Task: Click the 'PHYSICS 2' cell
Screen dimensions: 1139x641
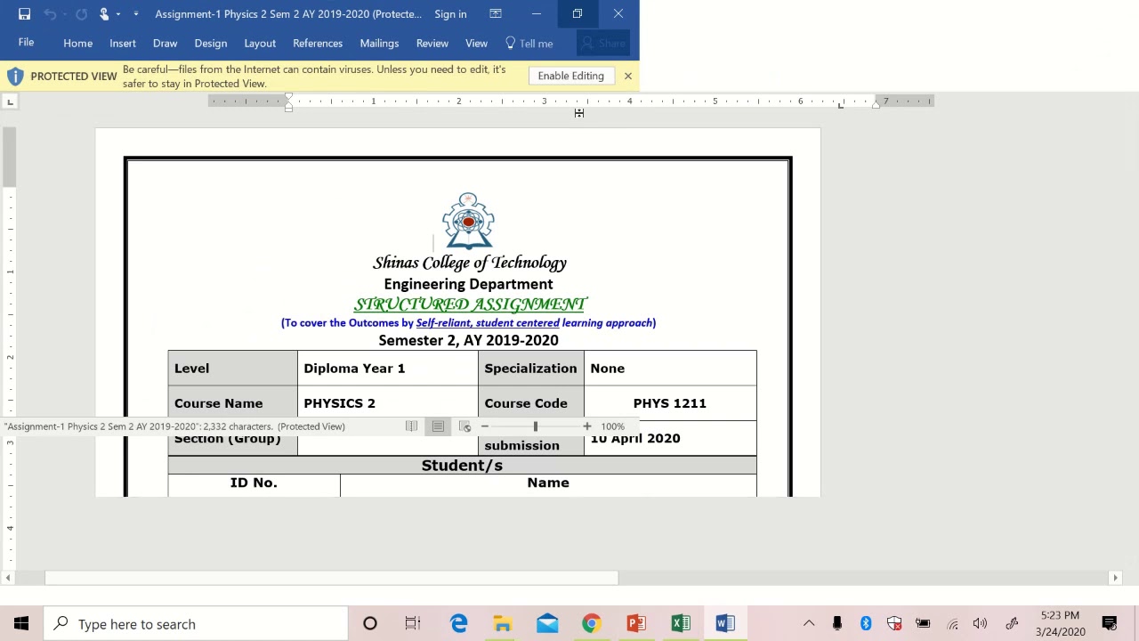Action: click(x=388, y=403)
